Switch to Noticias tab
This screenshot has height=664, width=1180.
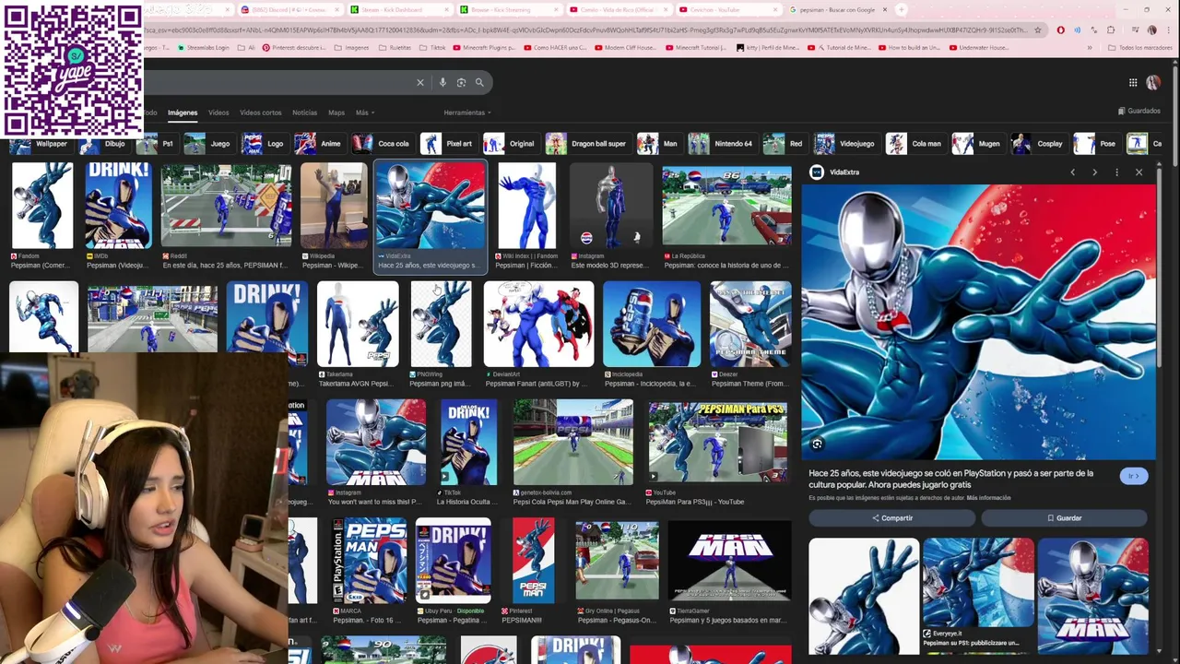304,113
